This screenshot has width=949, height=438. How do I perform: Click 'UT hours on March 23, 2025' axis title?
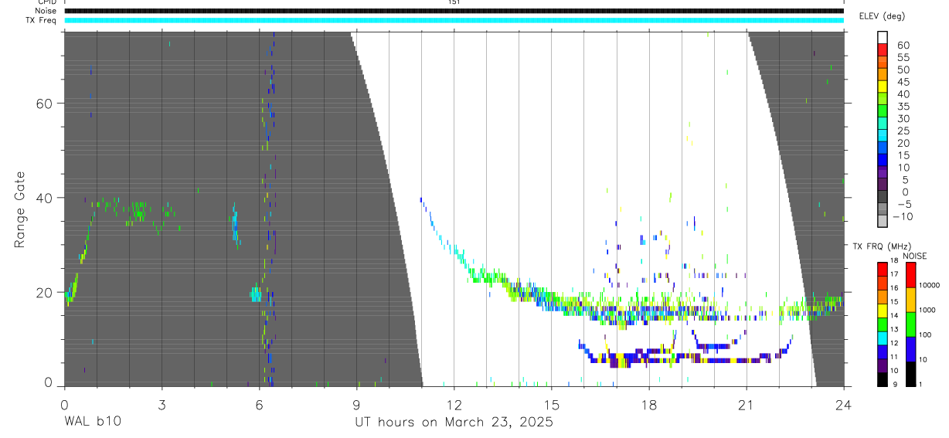click(454, 423)
